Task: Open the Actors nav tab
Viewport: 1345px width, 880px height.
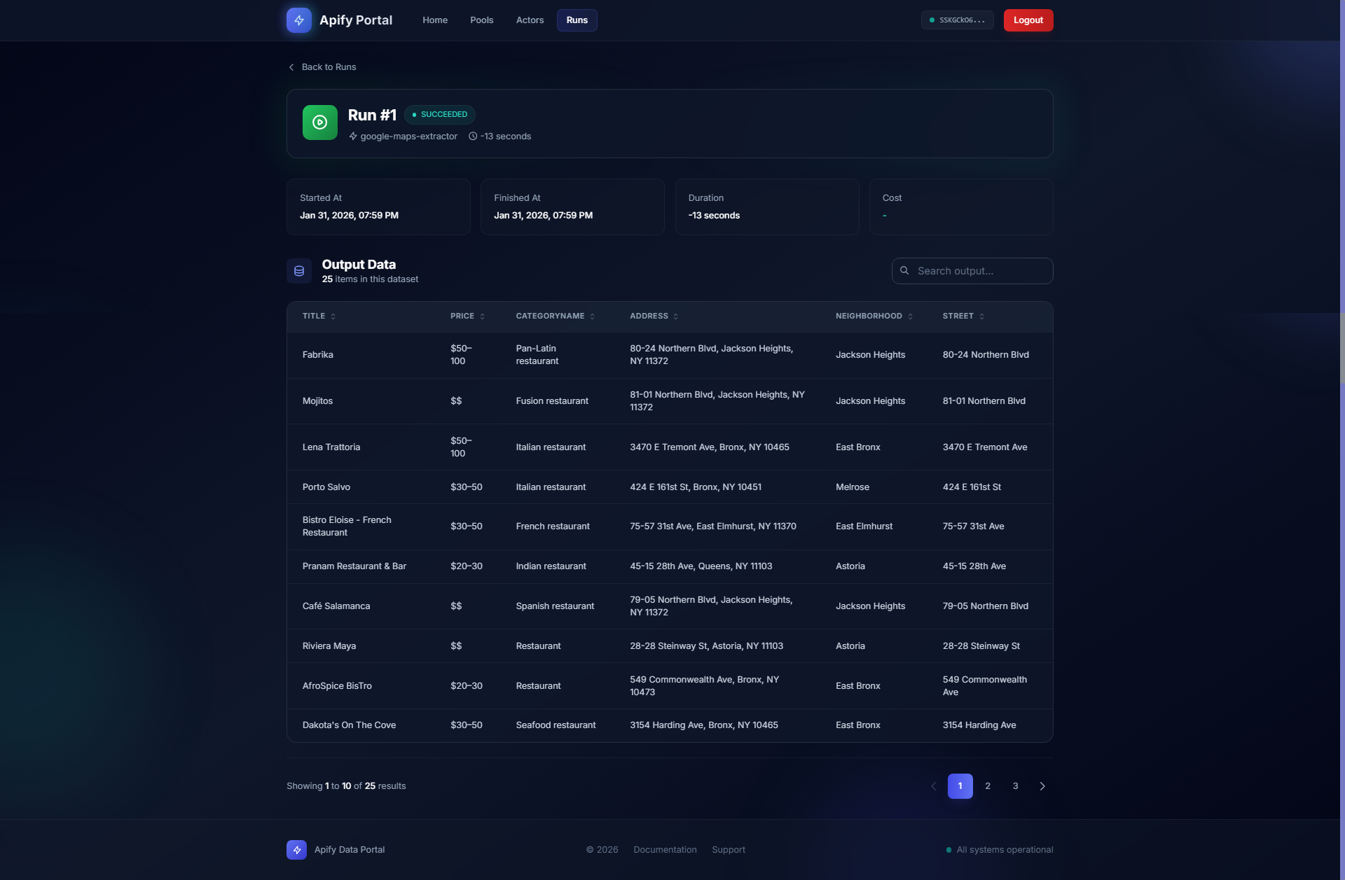Action: (x=530, y=20)
